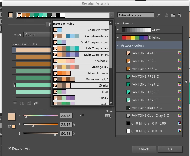Screen dimensions: 190x156
Task: Click the CMYK icon for C=0 M=0 Y=0 K=0
Action: click(x=180, y=131)
